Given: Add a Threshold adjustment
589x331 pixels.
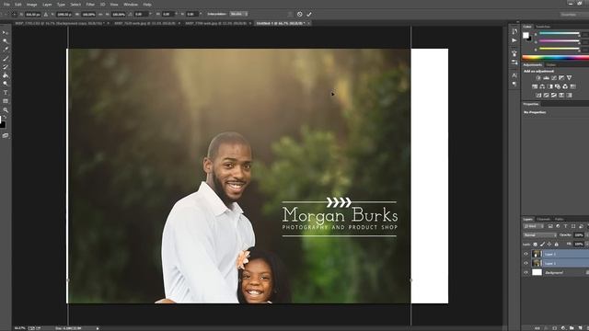Looking at the screenshot, I should 554,95.
